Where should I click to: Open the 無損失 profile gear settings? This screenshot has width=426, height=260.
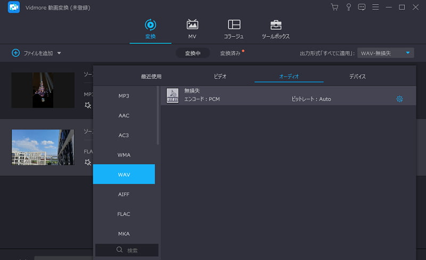point(399,99)
